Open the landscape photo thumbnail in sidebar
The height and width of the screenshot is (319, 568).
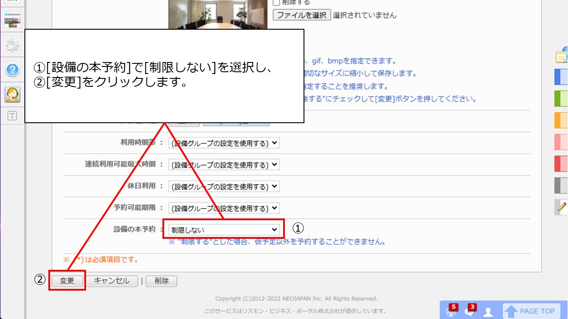coord(12,20)
